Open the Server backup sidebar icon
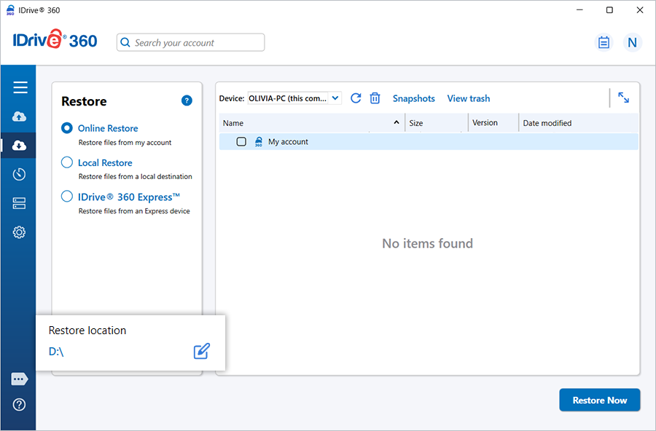The image size is (656, 431). click(20, 203)
